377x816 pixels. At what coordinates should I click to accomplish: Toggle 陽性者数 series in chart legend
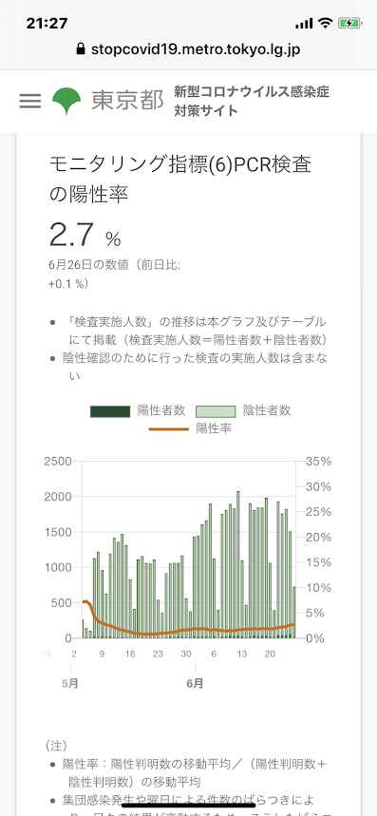[x=138, y=410]
